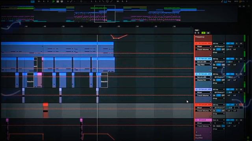Click the add automation lane button on track 24
The image size is (252, 141).
pos(210,117)
